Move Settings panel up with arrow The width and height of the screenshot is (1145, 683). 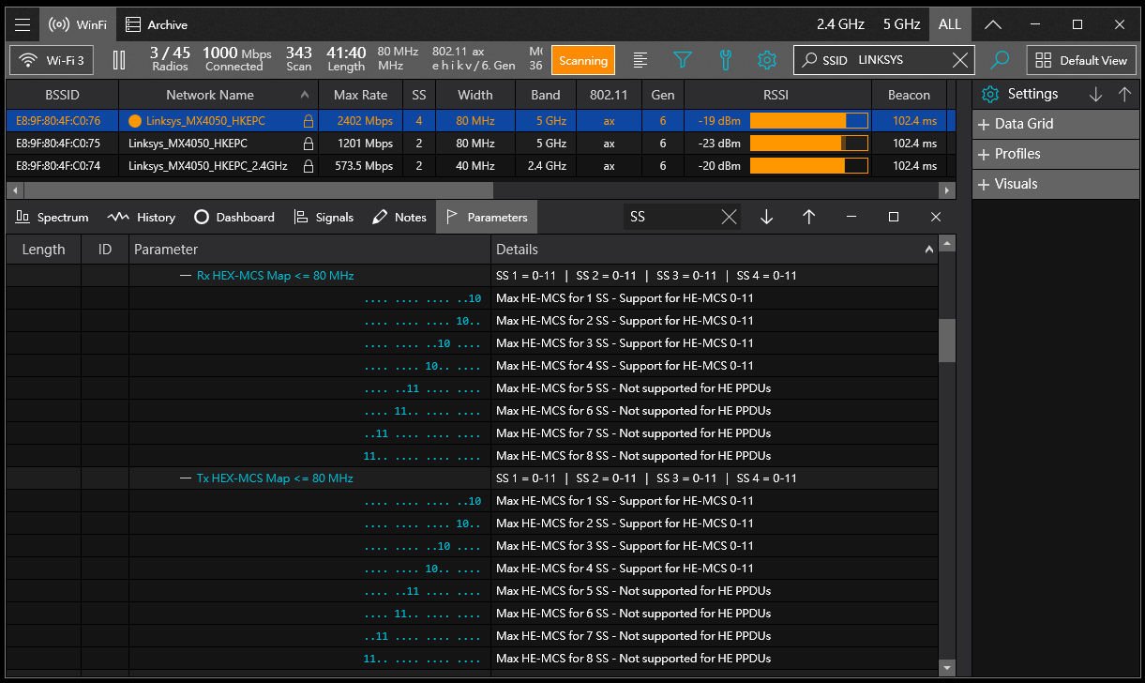point(1125,94)
